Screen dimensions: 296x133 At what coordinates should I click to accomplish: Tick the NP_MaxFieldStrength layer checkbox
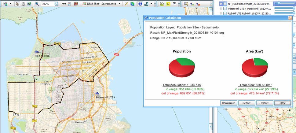tap(225, 4)
